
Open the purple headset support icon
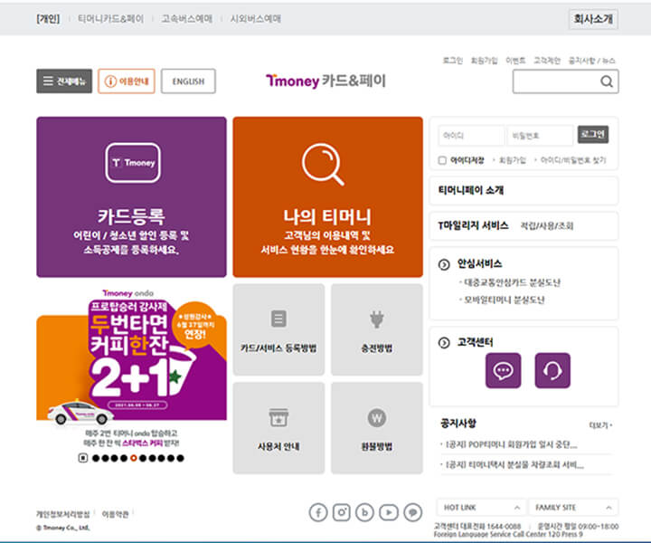tap(552, 370)
